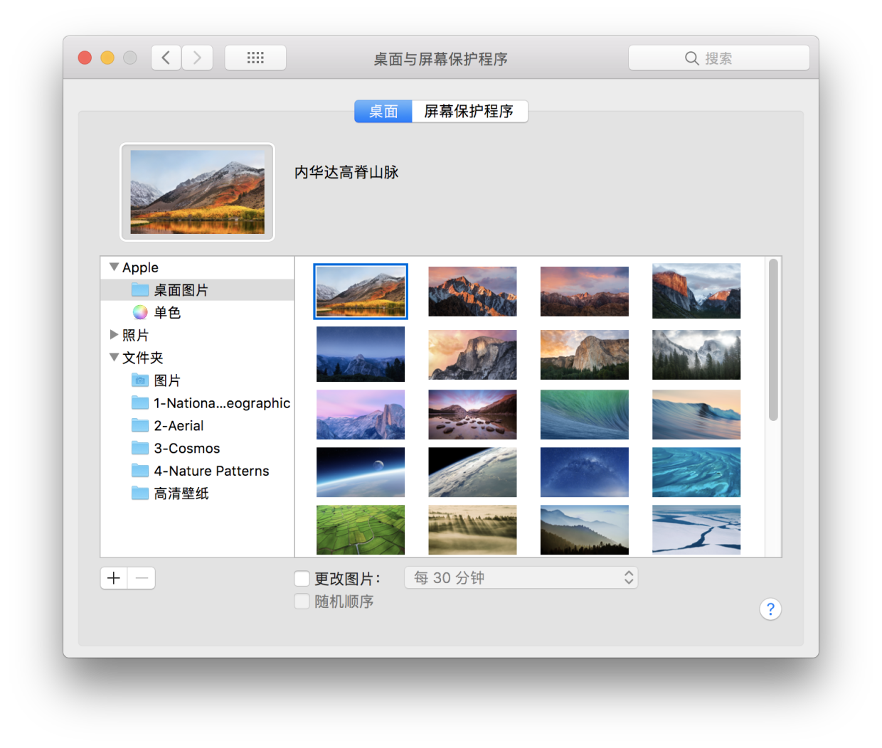The width and height of the screenshot is (882, 748).
Task: Choose the lake with rocks wallpaper
Action: click(x=472, y=415)
